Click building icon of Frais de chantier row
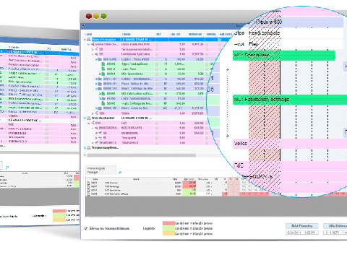347x260 pixels. [x=89, y=118]
